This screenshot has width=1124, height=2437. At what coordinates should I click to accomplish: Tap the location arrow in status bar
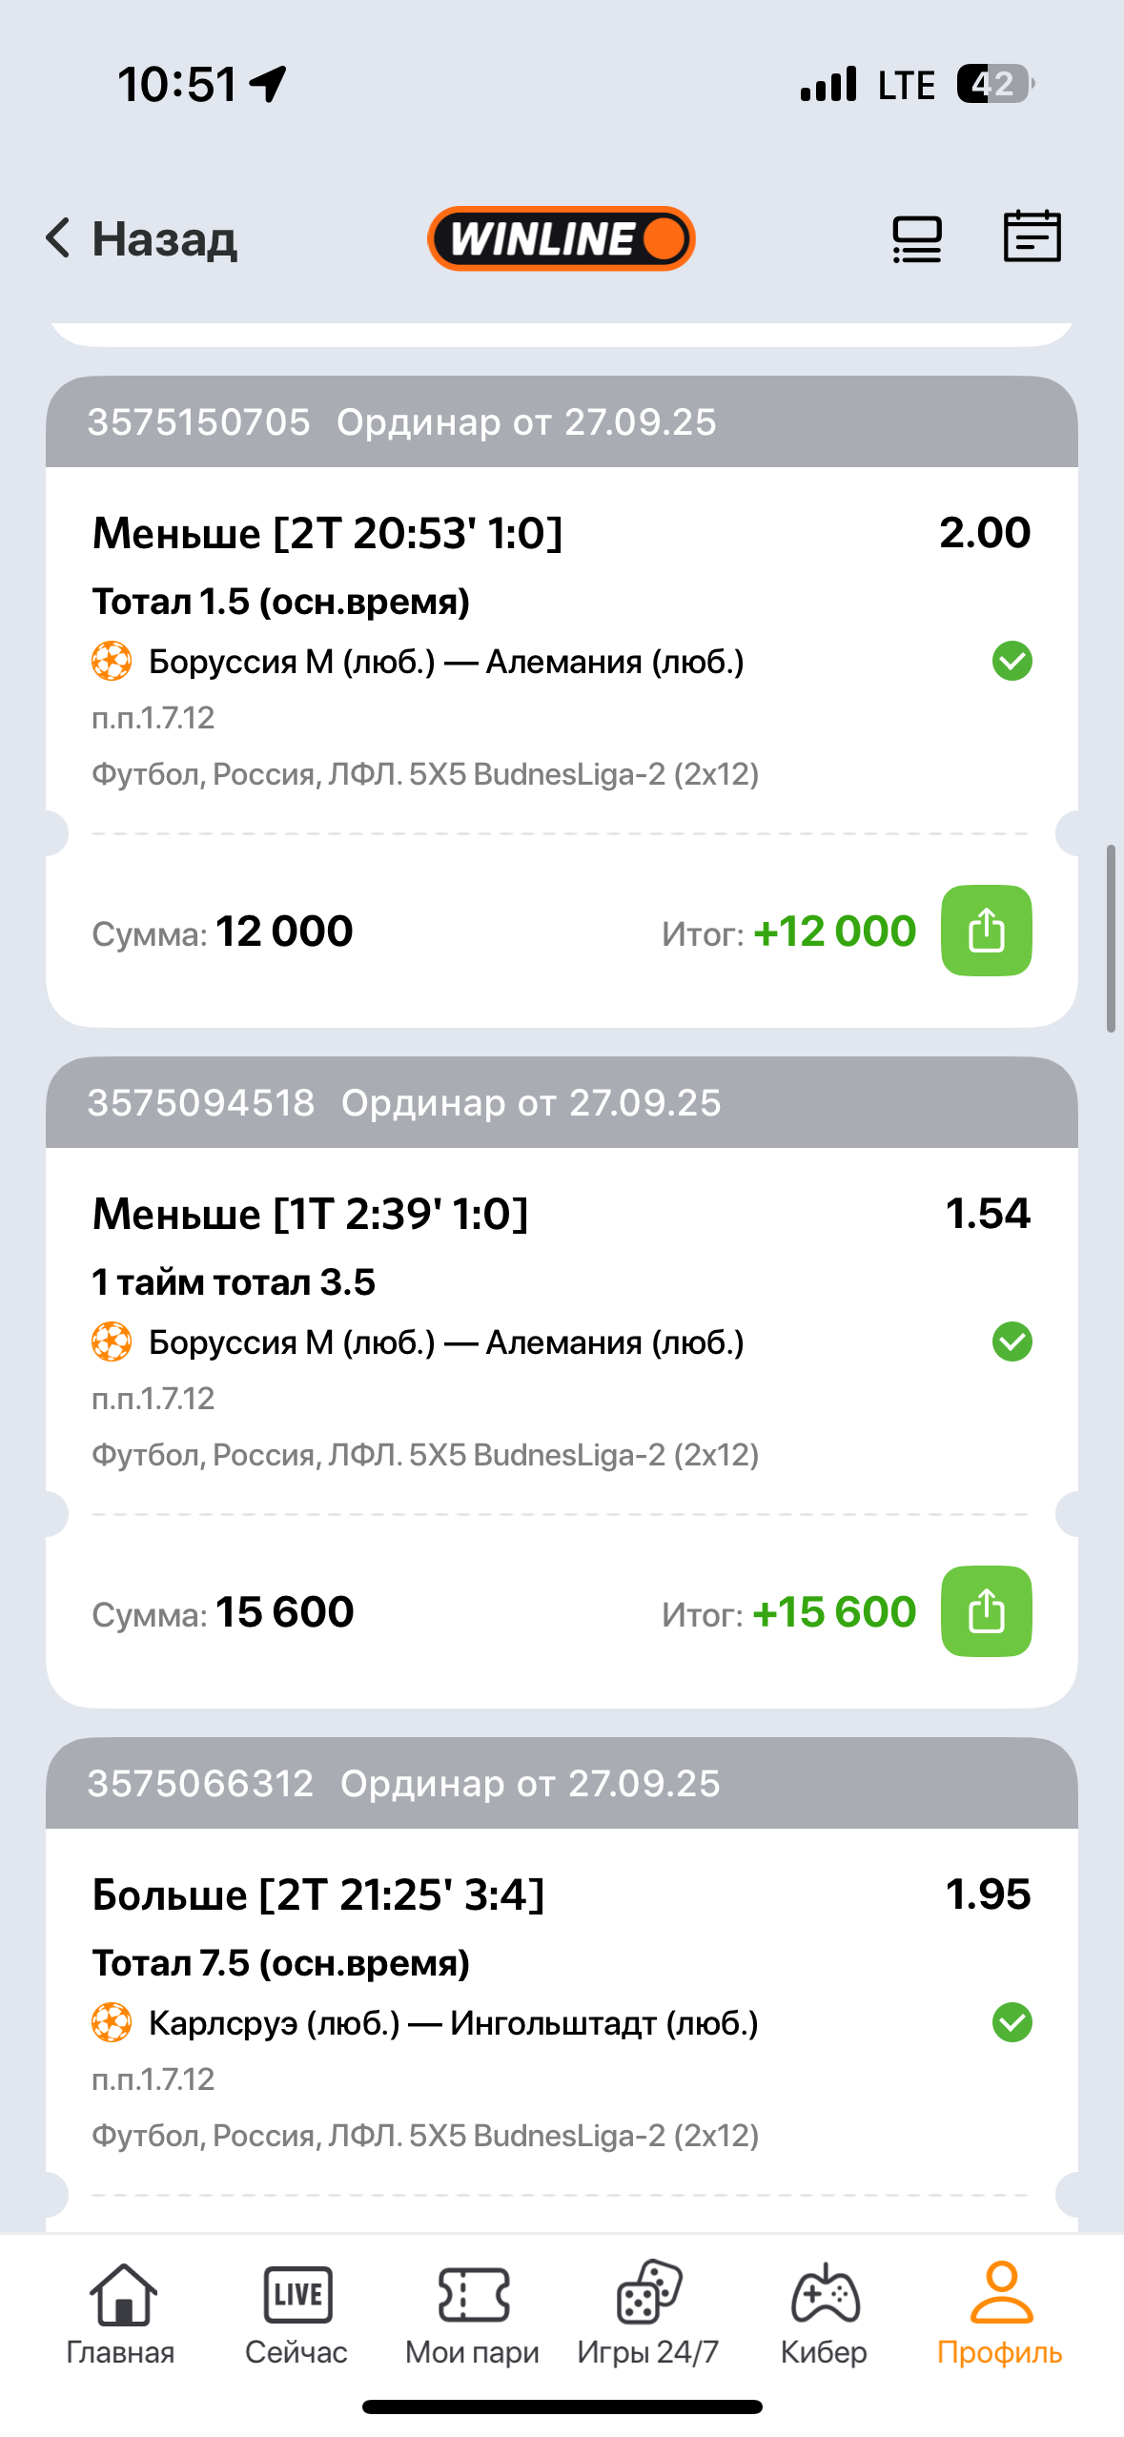268,84
